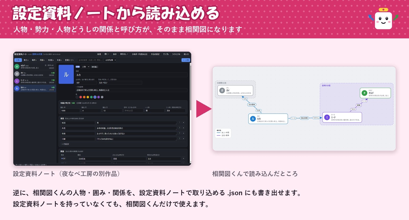
Task: Switch to the 勢力 tab
Action: coord(26,60)
